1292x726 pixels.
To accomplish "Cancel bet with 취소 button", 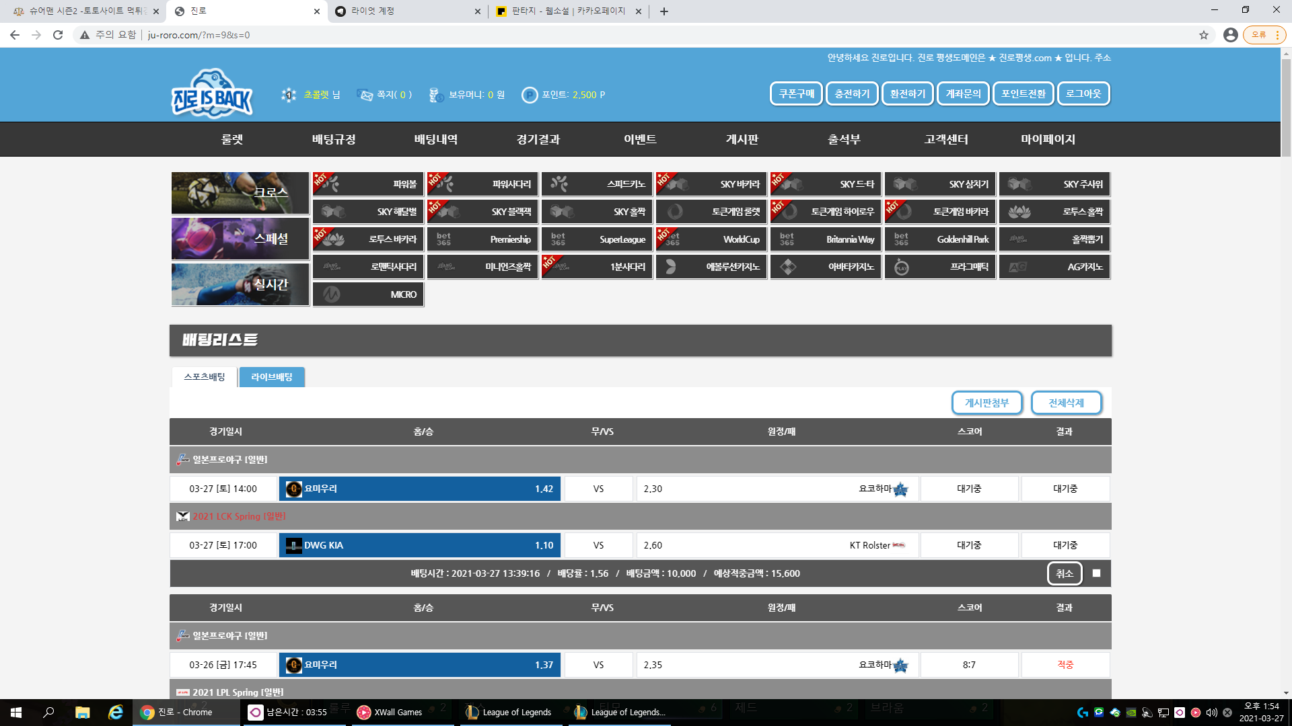I will click(x=1064, y=573).
